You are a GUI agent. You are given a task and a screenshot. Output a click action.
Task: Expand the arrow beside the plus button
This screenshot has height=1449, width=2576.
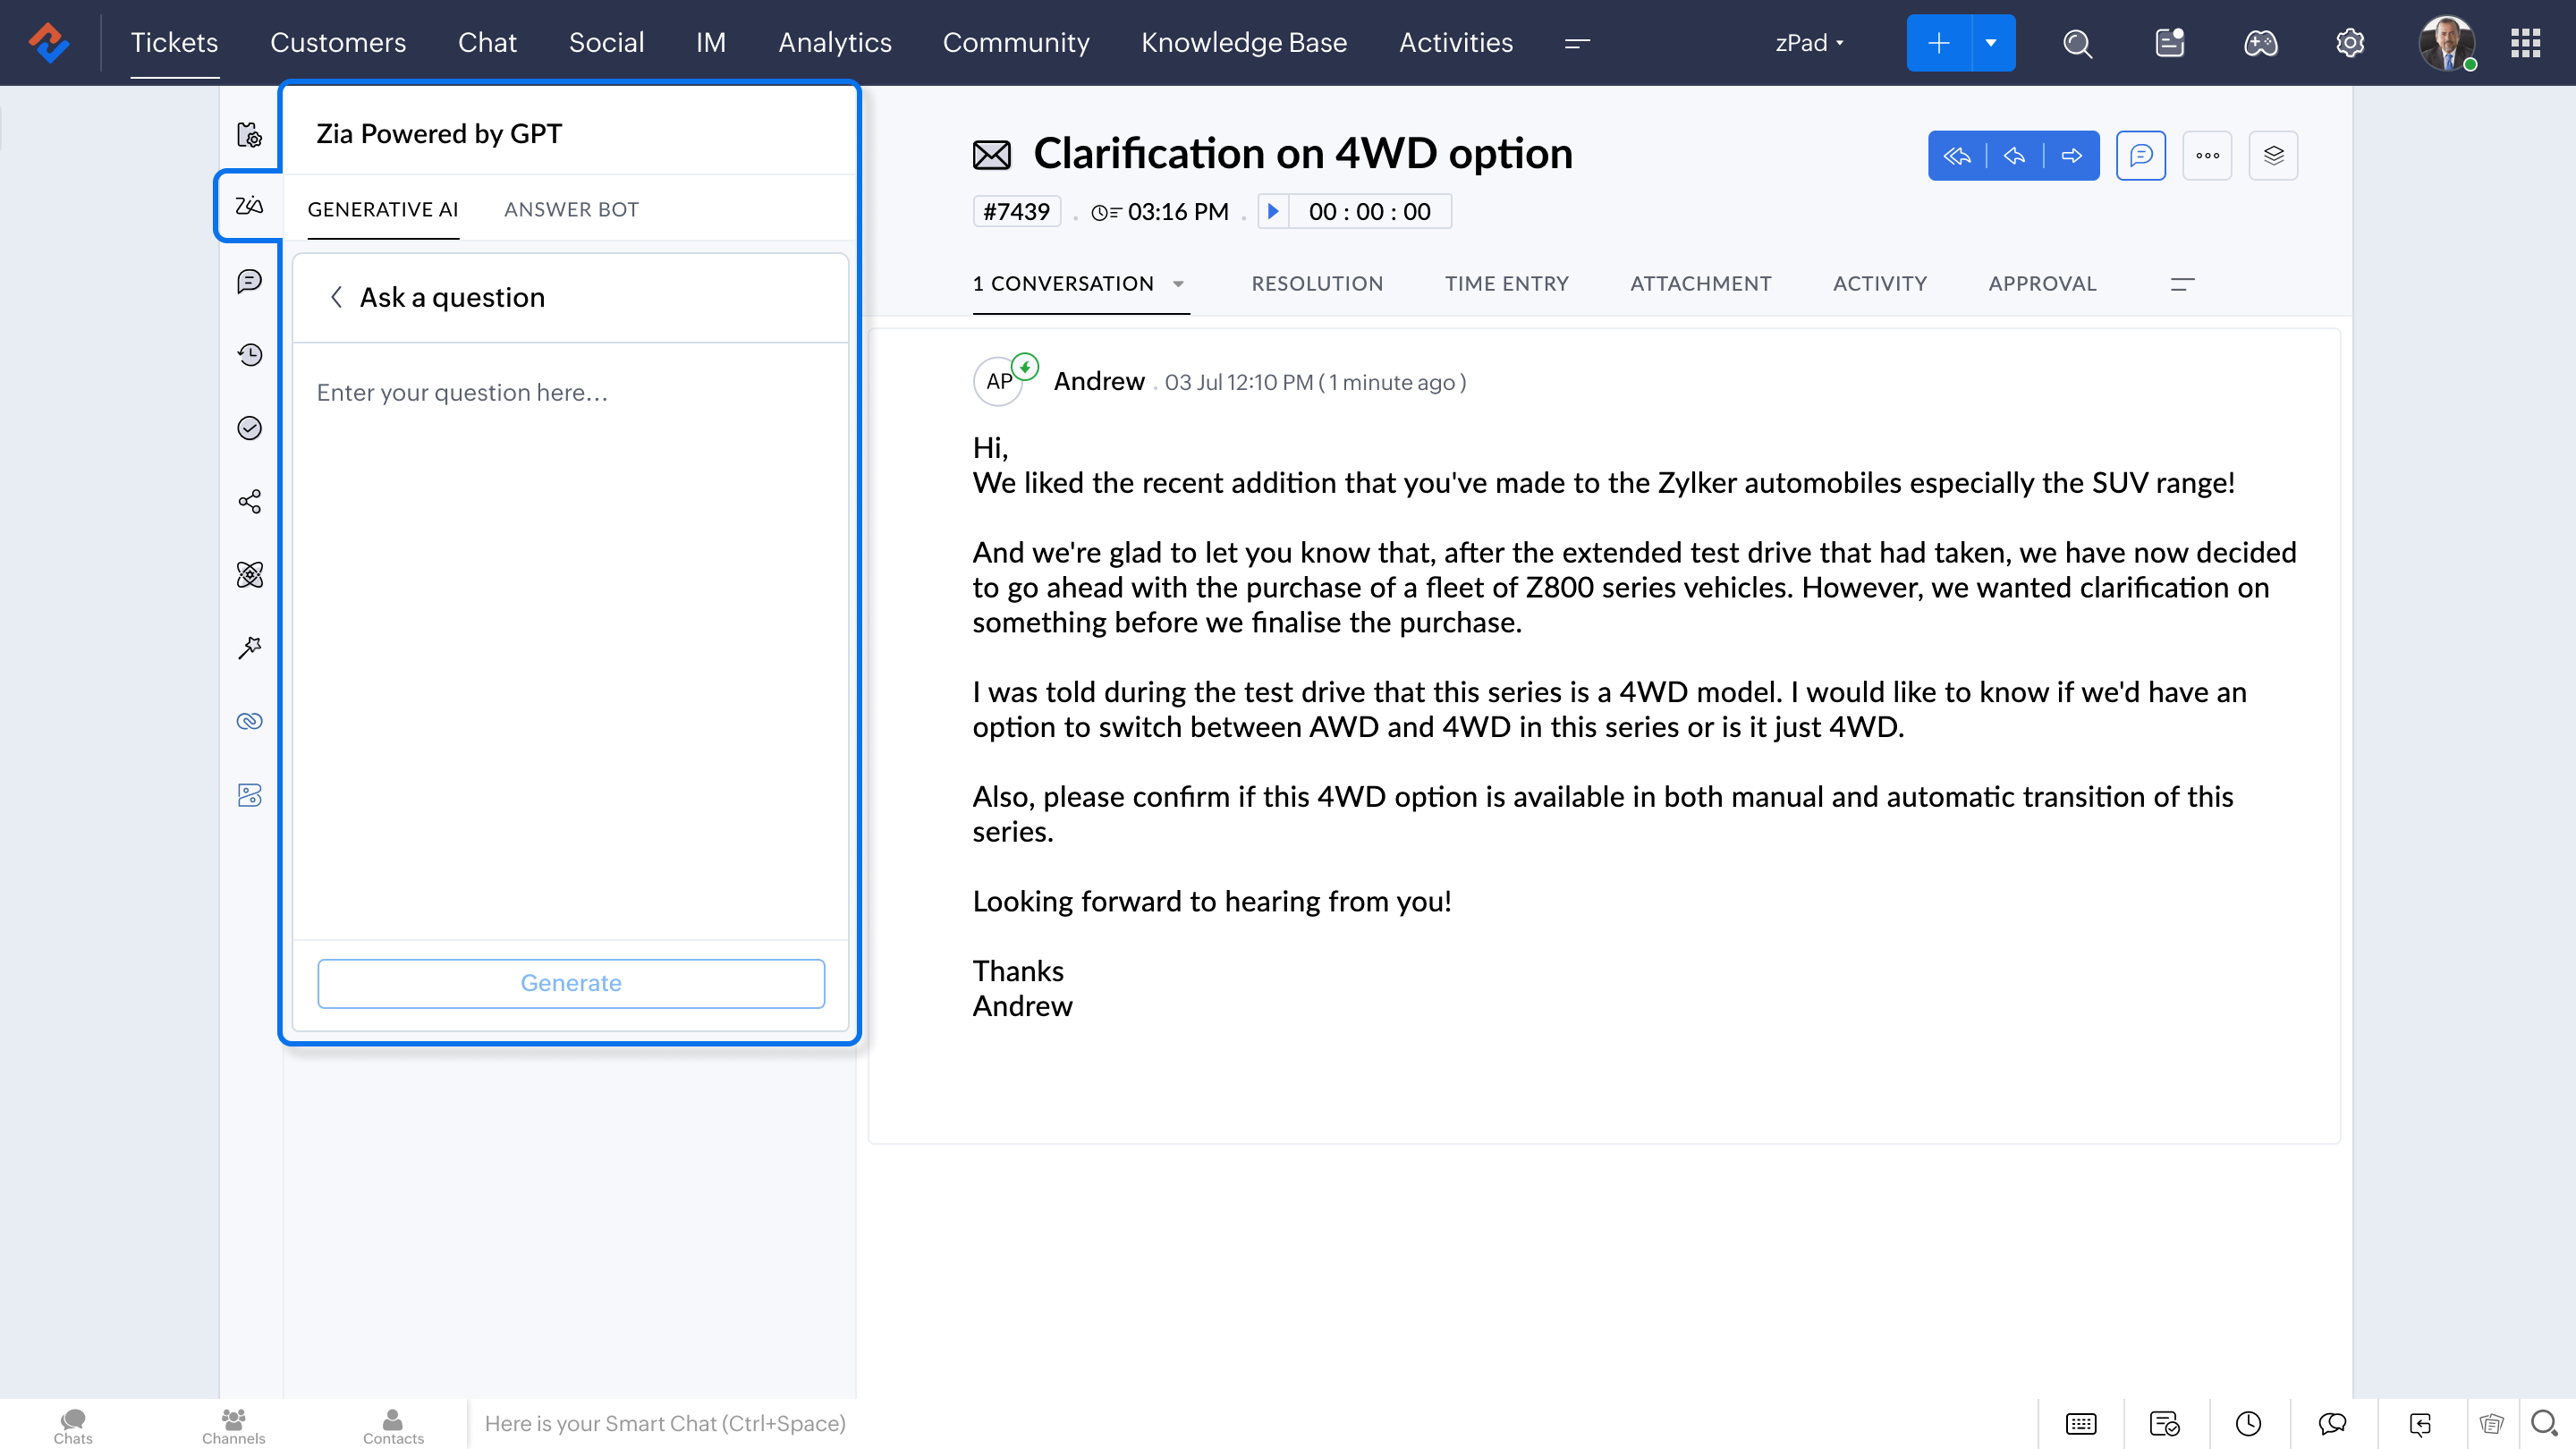[x=1991, y=43]
